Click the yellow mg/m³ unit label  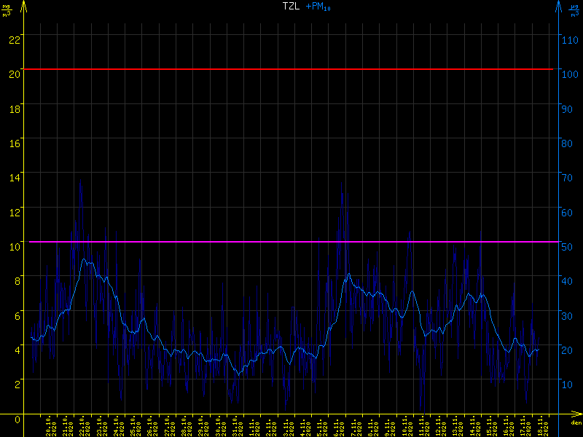click(7, 9)
